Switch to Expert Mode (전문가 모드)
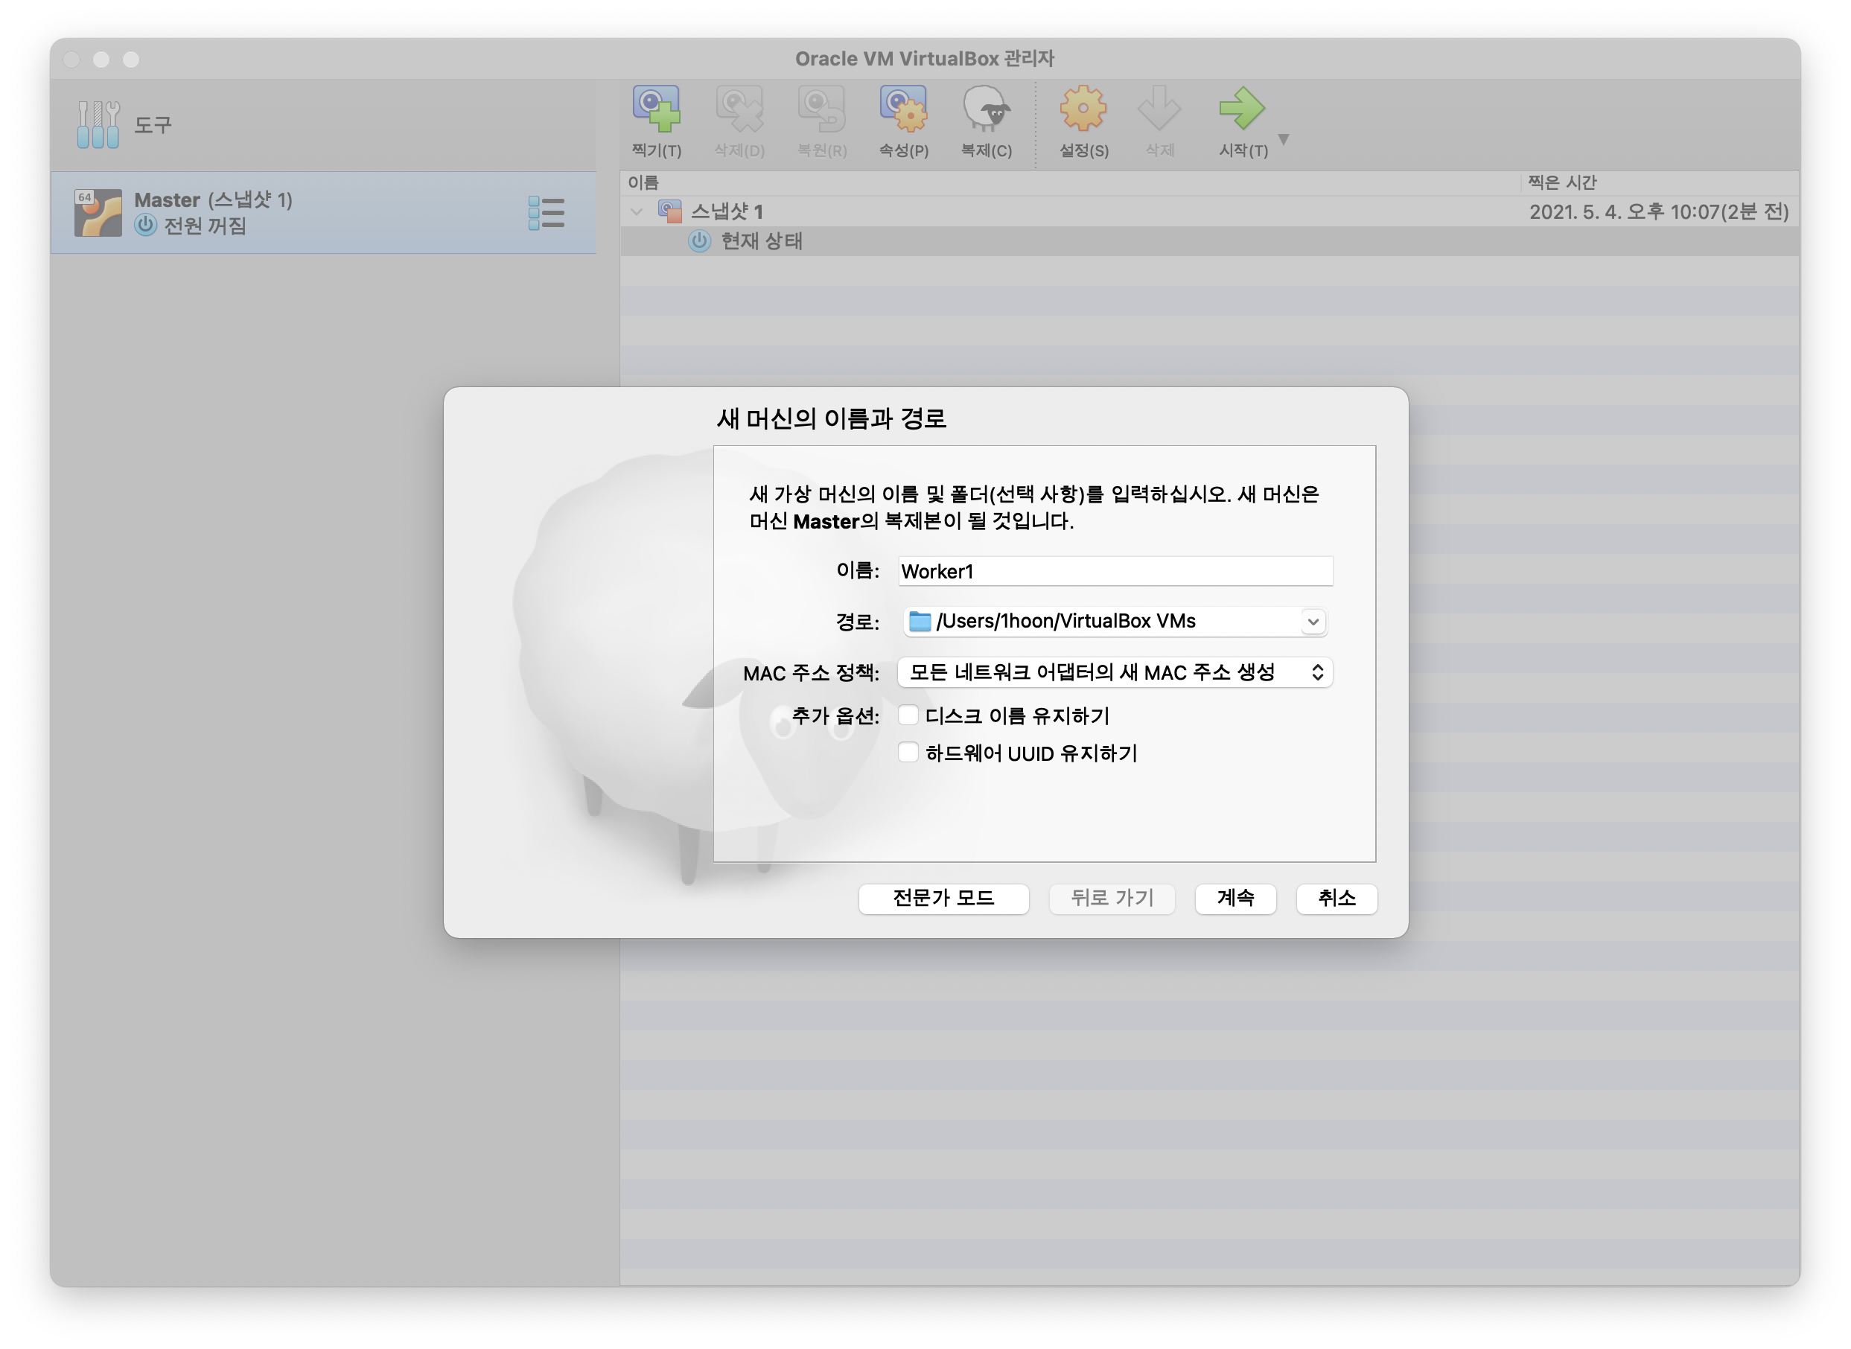 tap(943, 899)
